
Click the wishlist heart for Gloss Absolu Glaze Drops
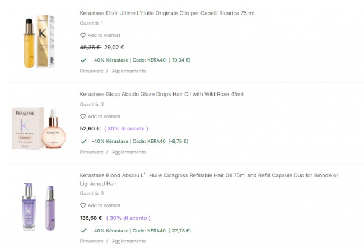tap(83, 116)
